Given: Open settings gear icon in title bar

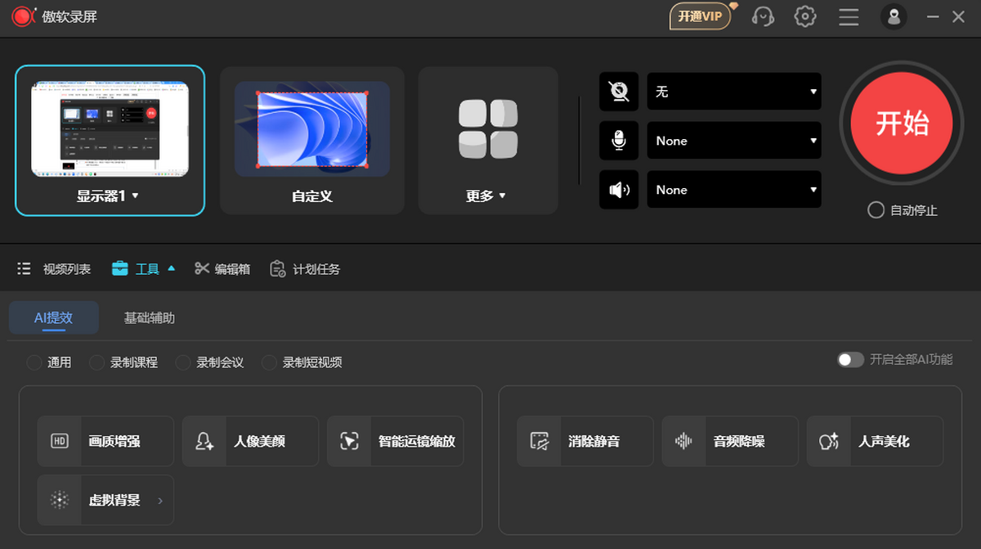Looking at the screenshot, I should pos(805,16).
